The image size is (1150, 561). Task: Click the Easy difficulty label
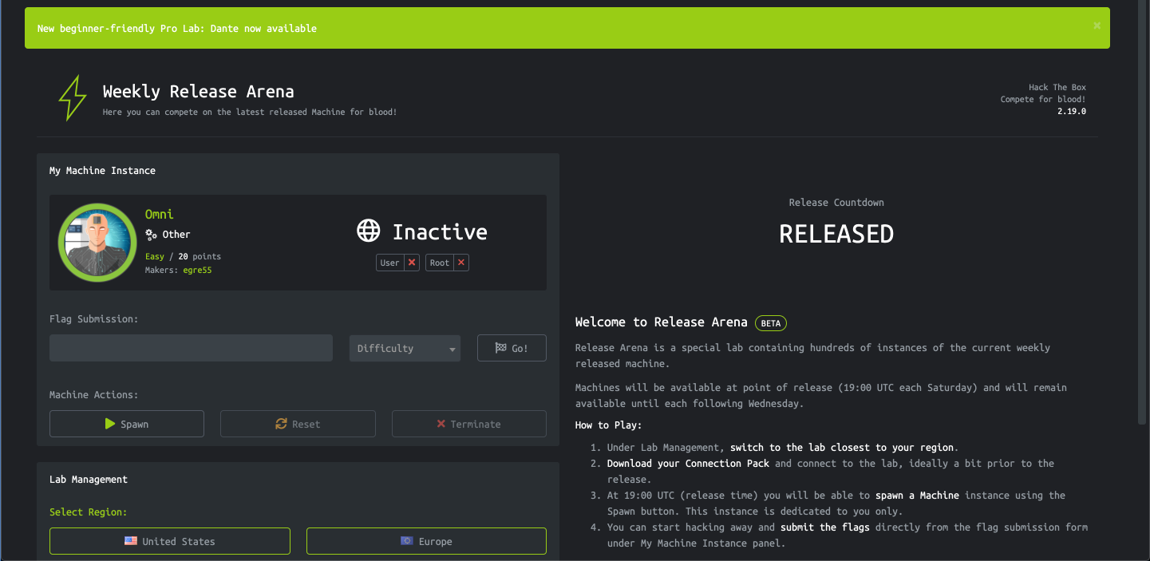pyautogui.click(x=155, y=257)
